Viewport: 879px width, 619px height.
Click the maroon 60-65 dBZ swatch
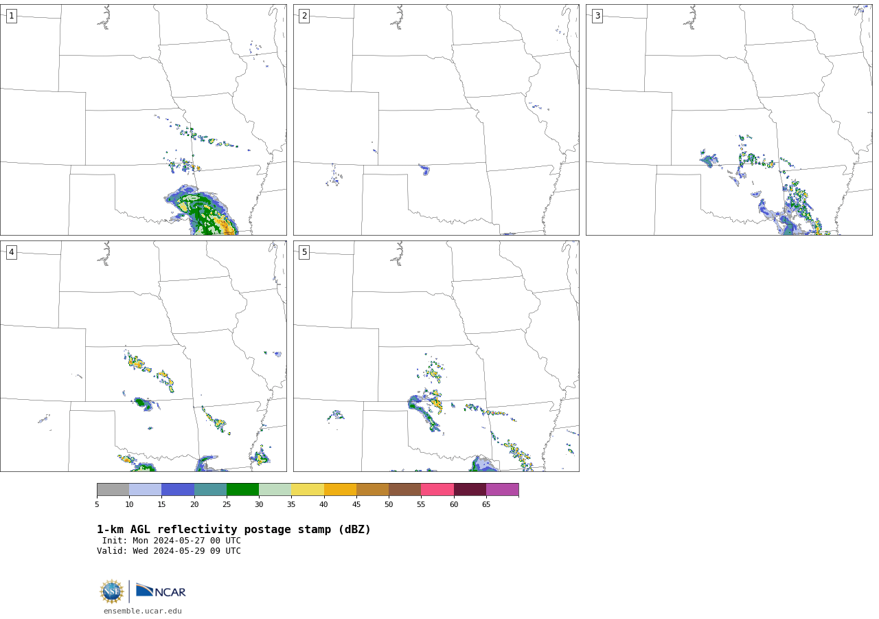tap(470, 489)
